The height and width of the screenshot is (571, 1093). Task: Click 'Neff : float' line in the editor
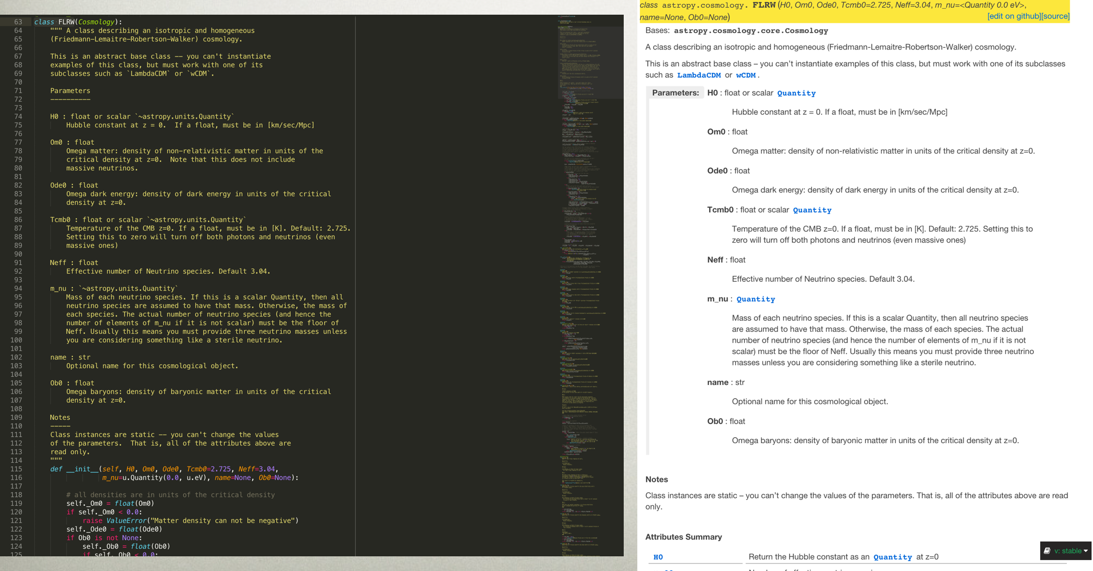coord(74,263)
